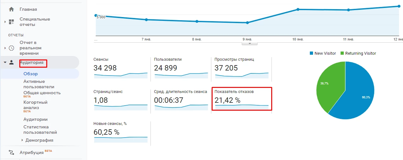The width and height of the screenshot is (403, 160).
Task: Click the 11 янв. data point
Action: 349,10
